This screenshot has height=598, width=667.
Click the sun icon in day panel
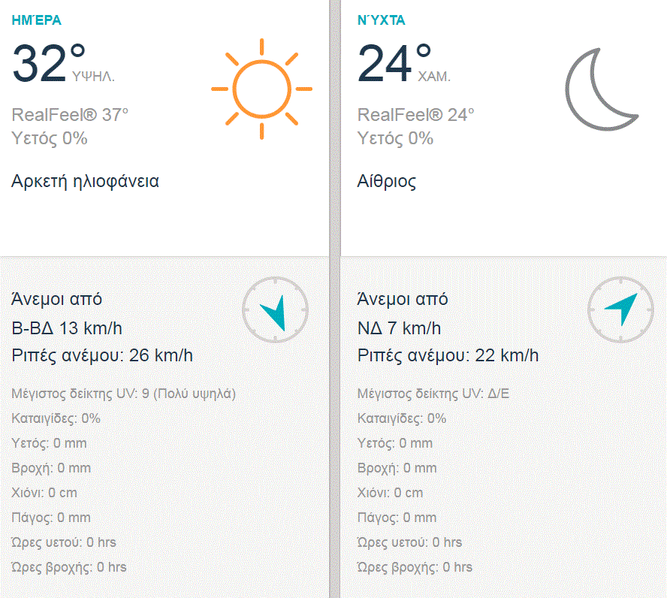tap(261, 89)
